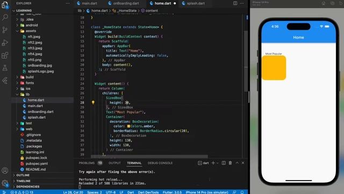Image resolution: width=344 pixels, height=194 pixels.
Task: Click errors and warnings count in status bar
Action: point(22,192)
